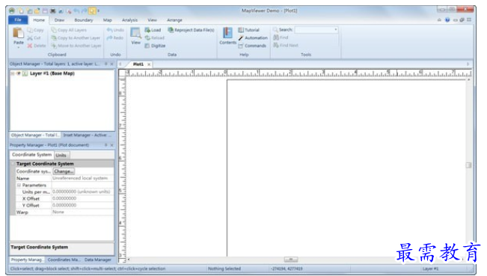
Task: Switch to Coordinates Manager bottom tab
Action: coord(64,260)
